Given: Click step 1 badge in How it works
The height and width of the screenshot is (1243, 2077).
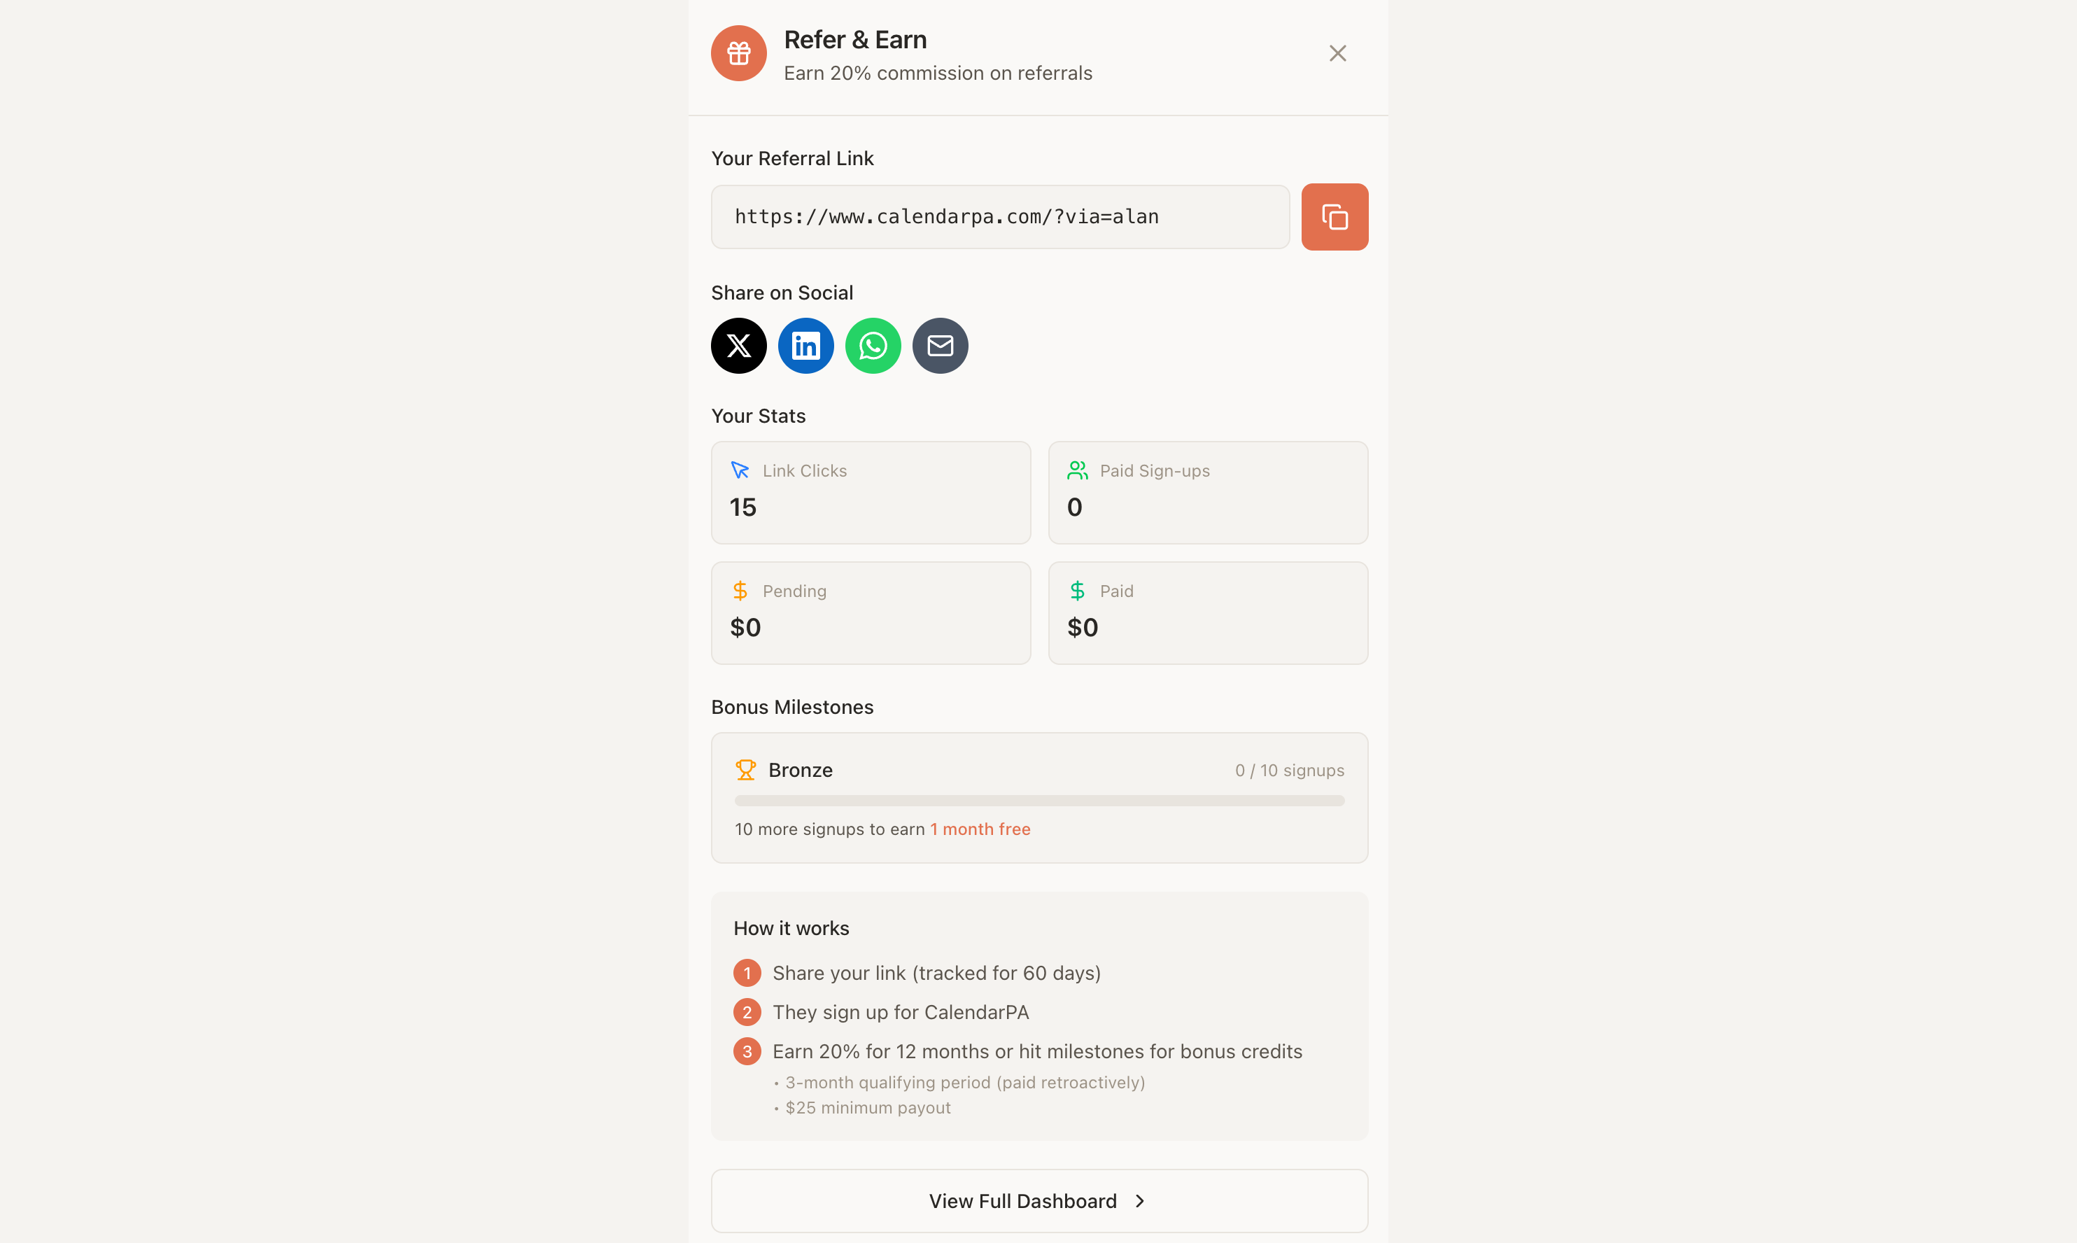Looking at the screenshot, I should click(747, 974).
